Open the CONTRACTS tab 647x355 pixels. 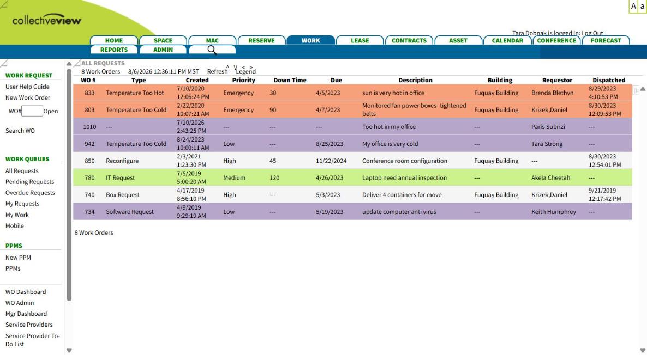pyautogui.click(x=409, y=40)
